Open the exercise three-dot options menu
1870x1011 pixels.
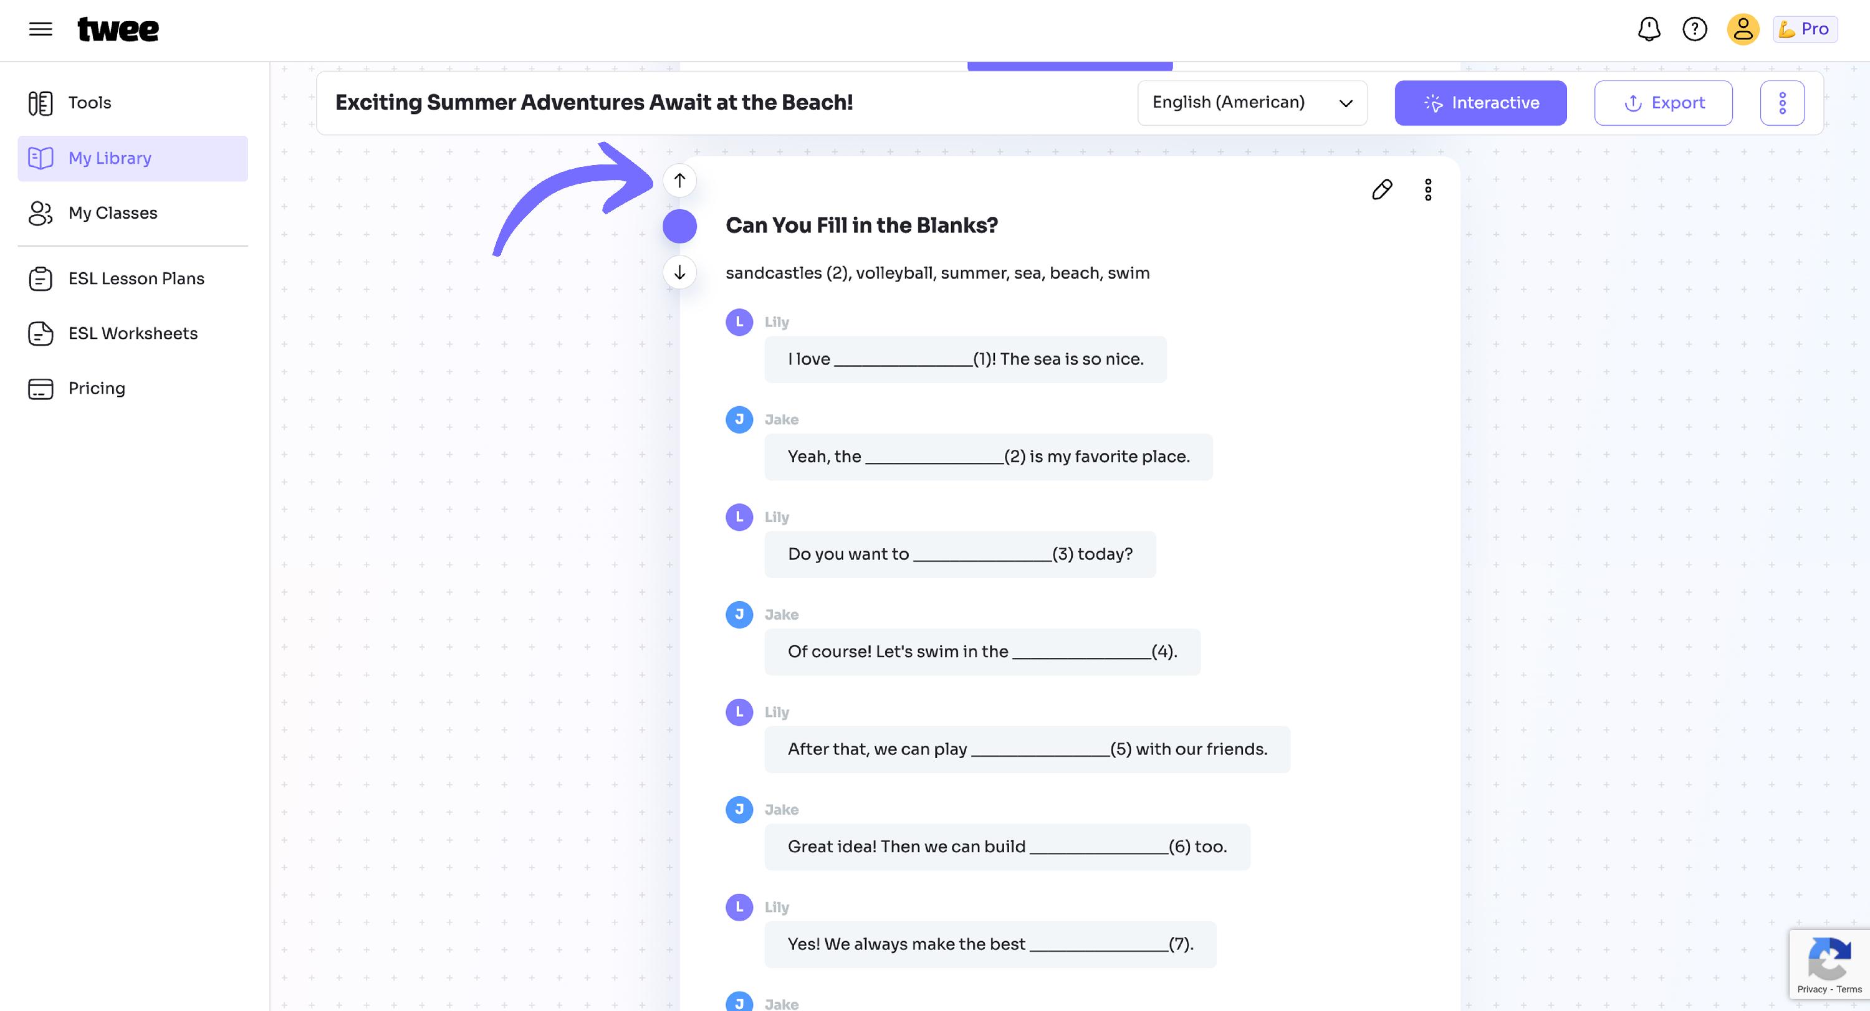click(1428, 190)
